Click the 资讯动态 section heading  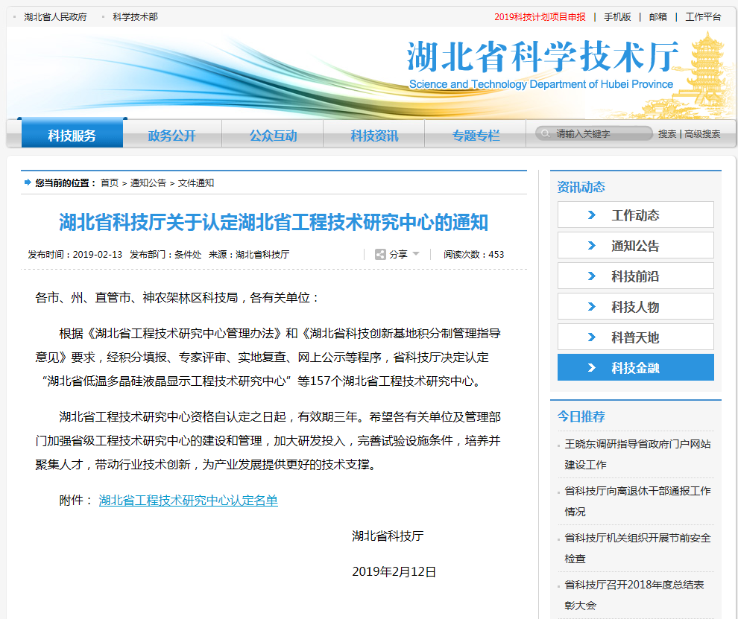pyautogui.click(x=581, y=187)
